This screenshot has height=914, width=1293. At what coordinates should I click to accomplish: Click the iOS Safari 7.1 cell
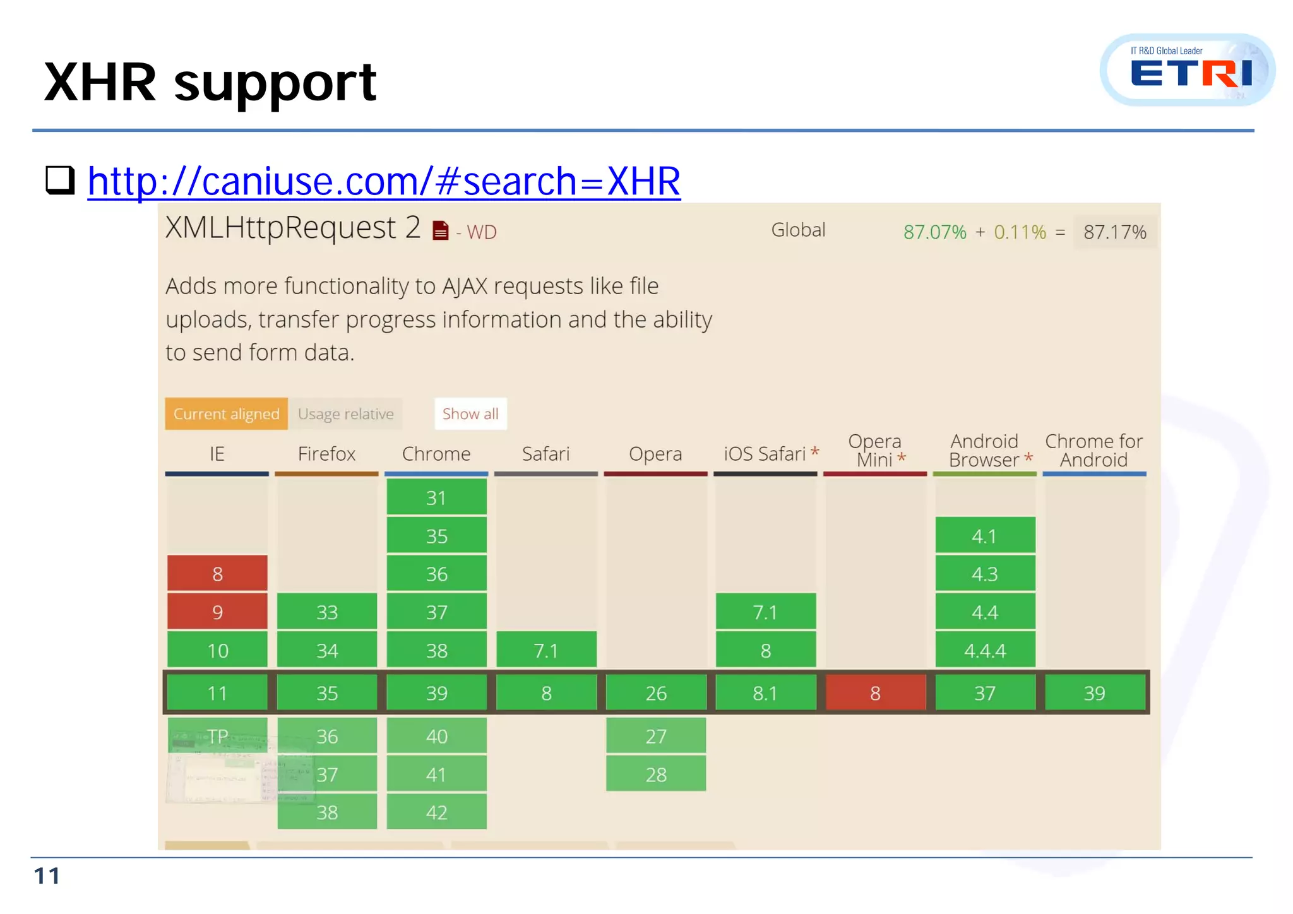click(766, 612)
